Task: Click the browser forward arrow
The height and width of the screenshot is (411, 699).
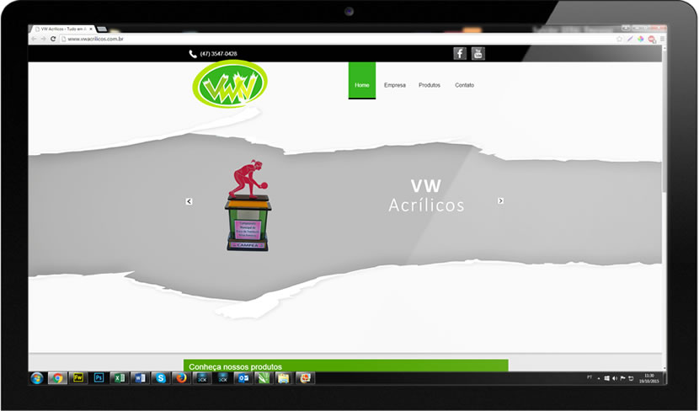Action: point(43,39)
